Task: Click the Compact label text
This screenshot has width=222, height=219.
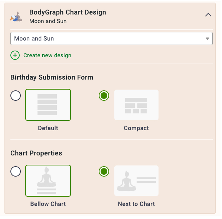Action: pyautogui.click(x=136, y=128)
